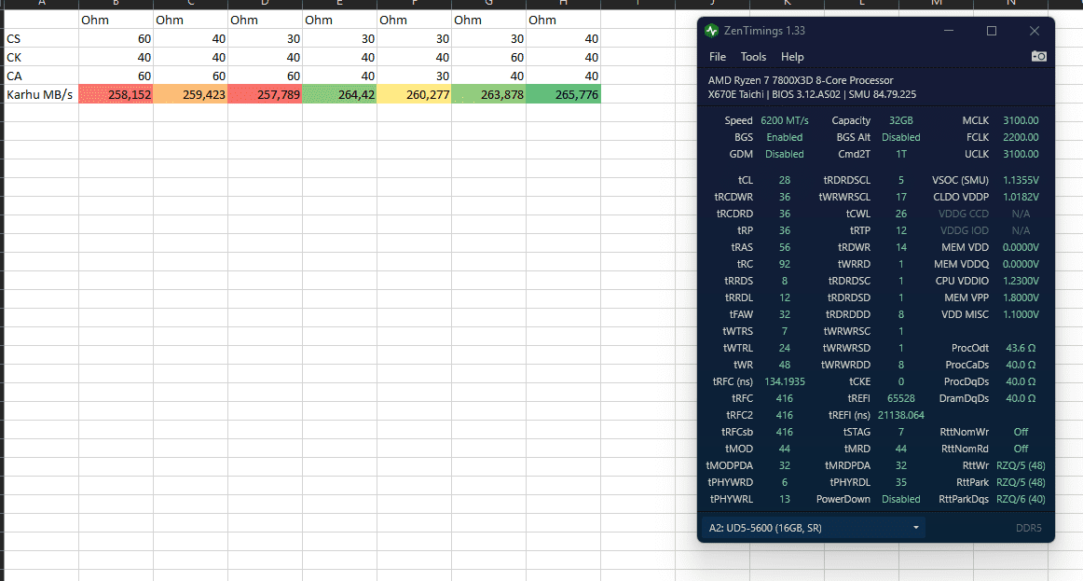Click the 6200 MT/s speed value

pos(785,120)
